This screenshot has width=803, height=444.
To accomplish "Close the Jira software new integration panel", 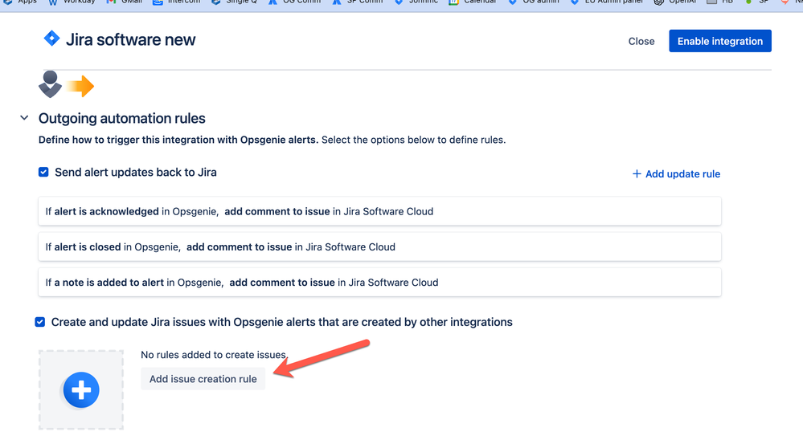I will (x=641, y=42).
